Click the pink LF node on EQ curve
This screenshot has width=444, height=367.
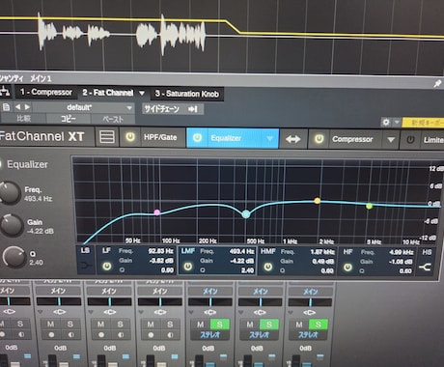click(x=156, y=212)
